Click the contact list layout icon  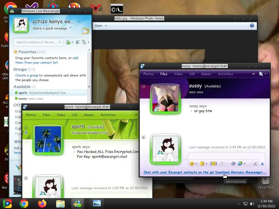tap(78, 42)
